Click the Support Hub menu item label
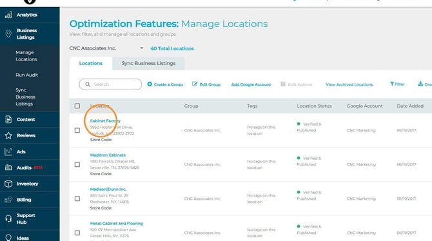The width and height of the screenshot is (432, 241). click(26, 218)
